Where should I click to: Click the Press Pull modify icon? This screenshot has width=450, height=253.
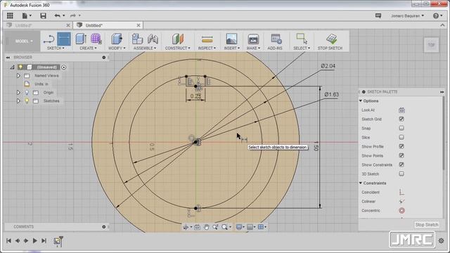[117, 39]
